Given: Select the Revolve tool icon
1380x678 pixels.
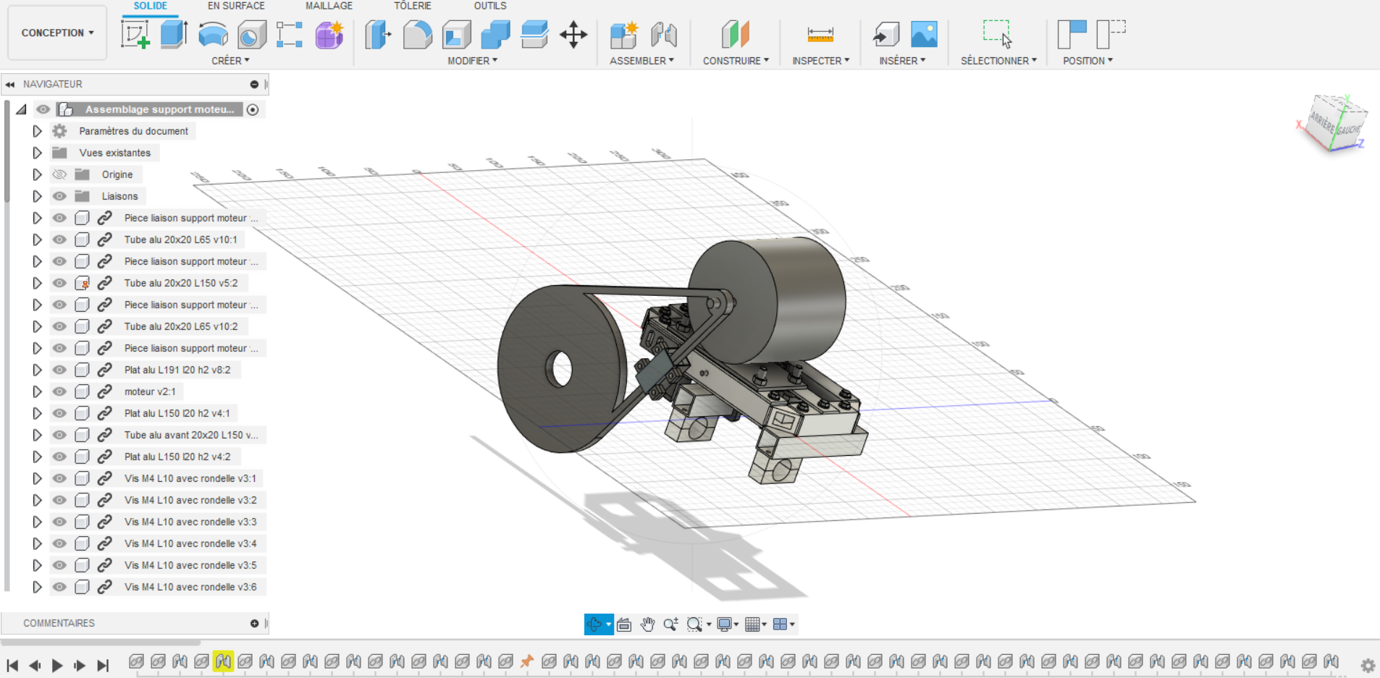Looking at the screenshot, I should coord(213,35).
